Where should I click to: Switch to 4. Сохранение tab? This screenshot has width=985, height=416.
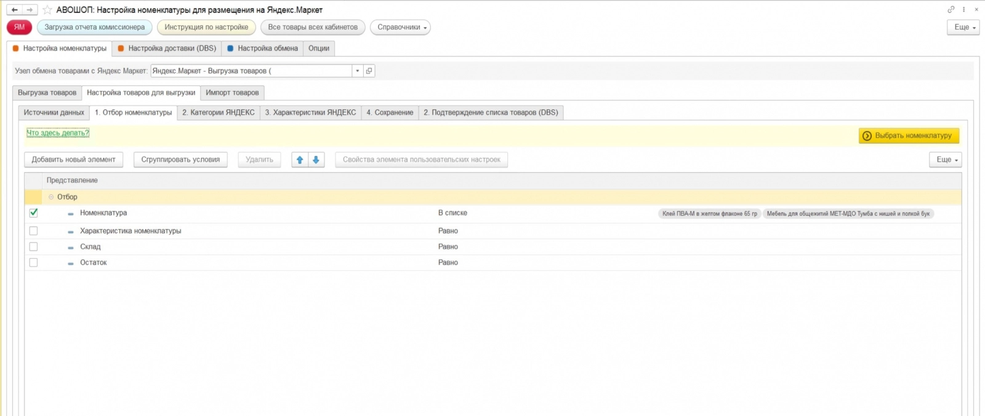pos(390,112)
